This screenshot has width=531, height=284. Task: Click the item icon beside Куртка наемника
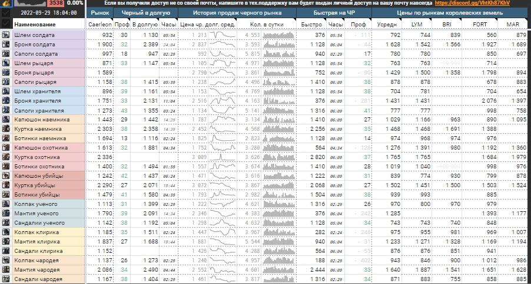(6, 129)
